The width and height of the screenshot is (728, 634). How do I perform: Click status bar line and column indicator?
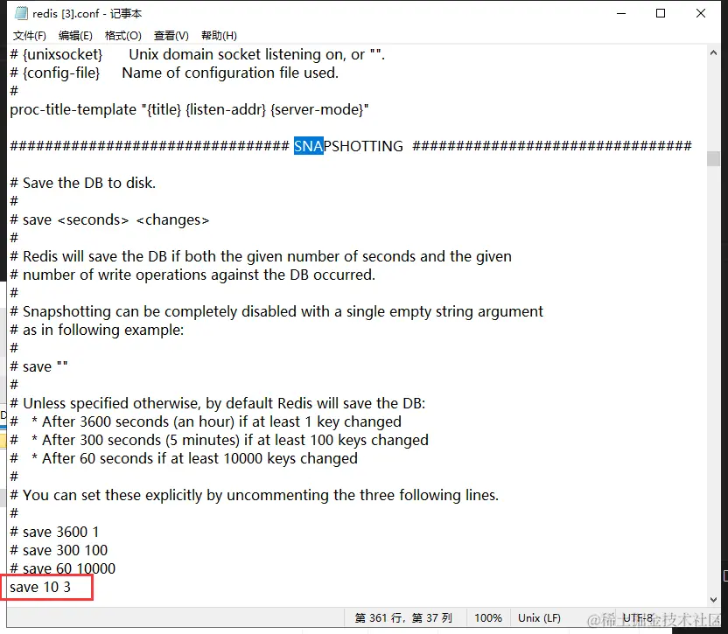tap(403, 617)
